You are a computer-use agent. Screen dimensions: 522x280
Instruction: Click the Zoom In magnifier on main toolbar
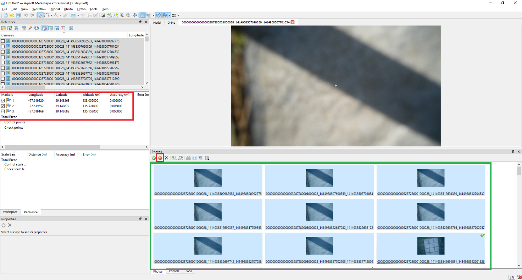[x=122, y=15]
